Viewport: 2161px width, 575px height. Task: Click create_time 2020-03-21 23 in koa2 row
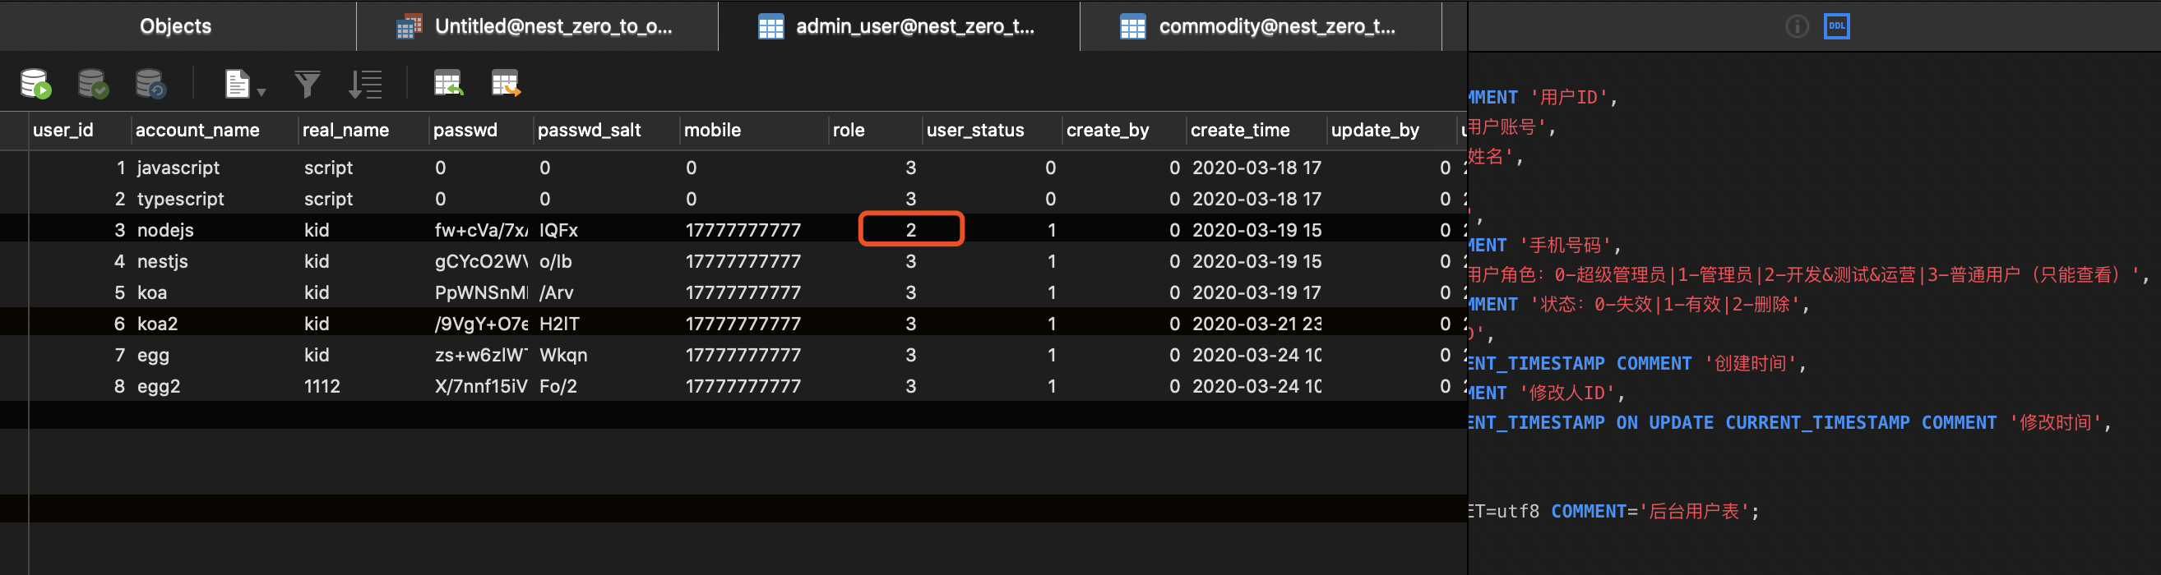(1256, 324)
